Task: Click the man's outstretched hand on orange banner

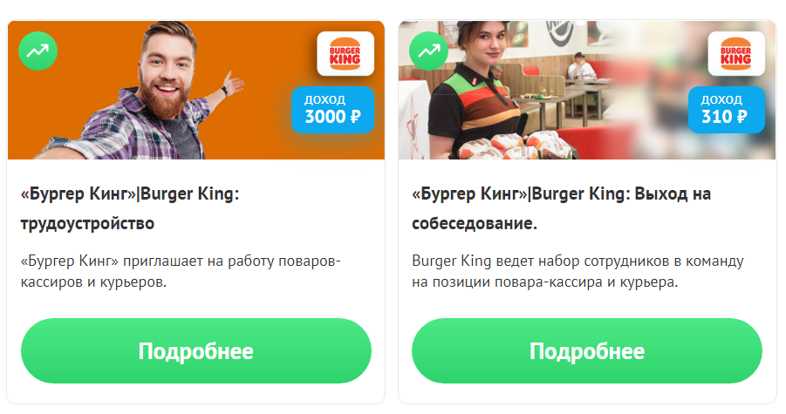Action: (232, 83)
